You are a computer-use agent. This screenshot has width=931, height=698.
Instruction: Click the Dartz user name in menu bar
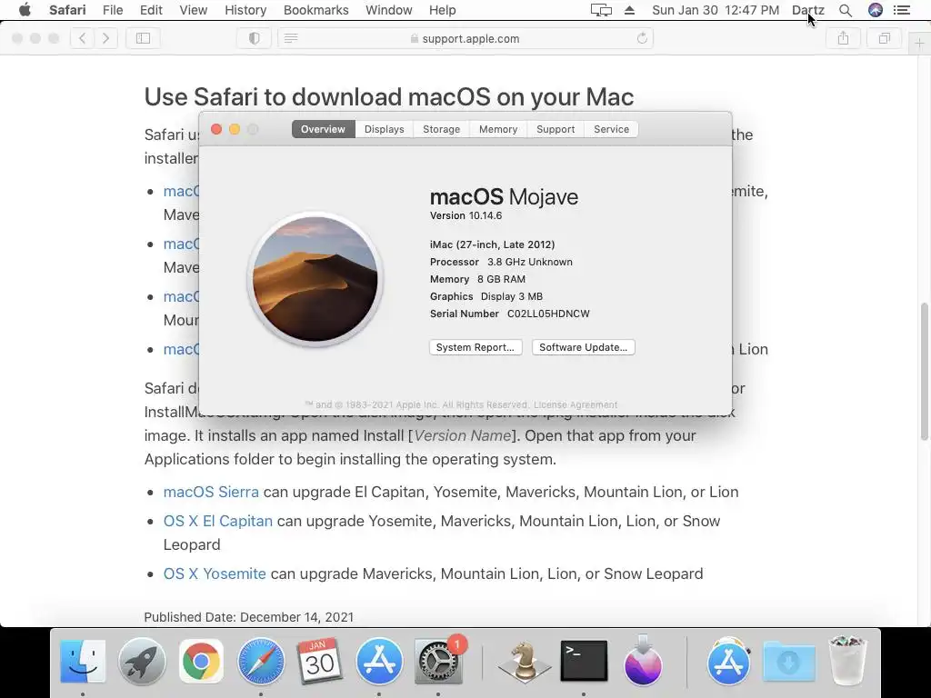click(808, 10)
